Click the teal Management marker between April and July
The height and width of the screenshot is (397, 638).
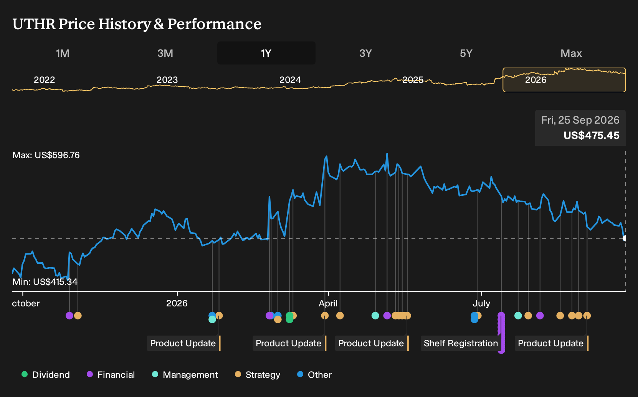click(375, 316)
